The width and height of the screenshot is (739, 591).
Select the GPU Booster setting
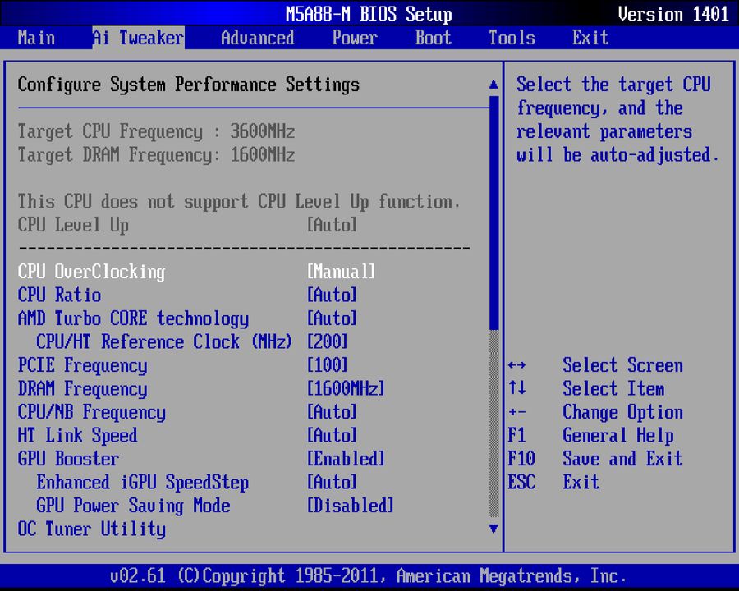tap(68, 459)
